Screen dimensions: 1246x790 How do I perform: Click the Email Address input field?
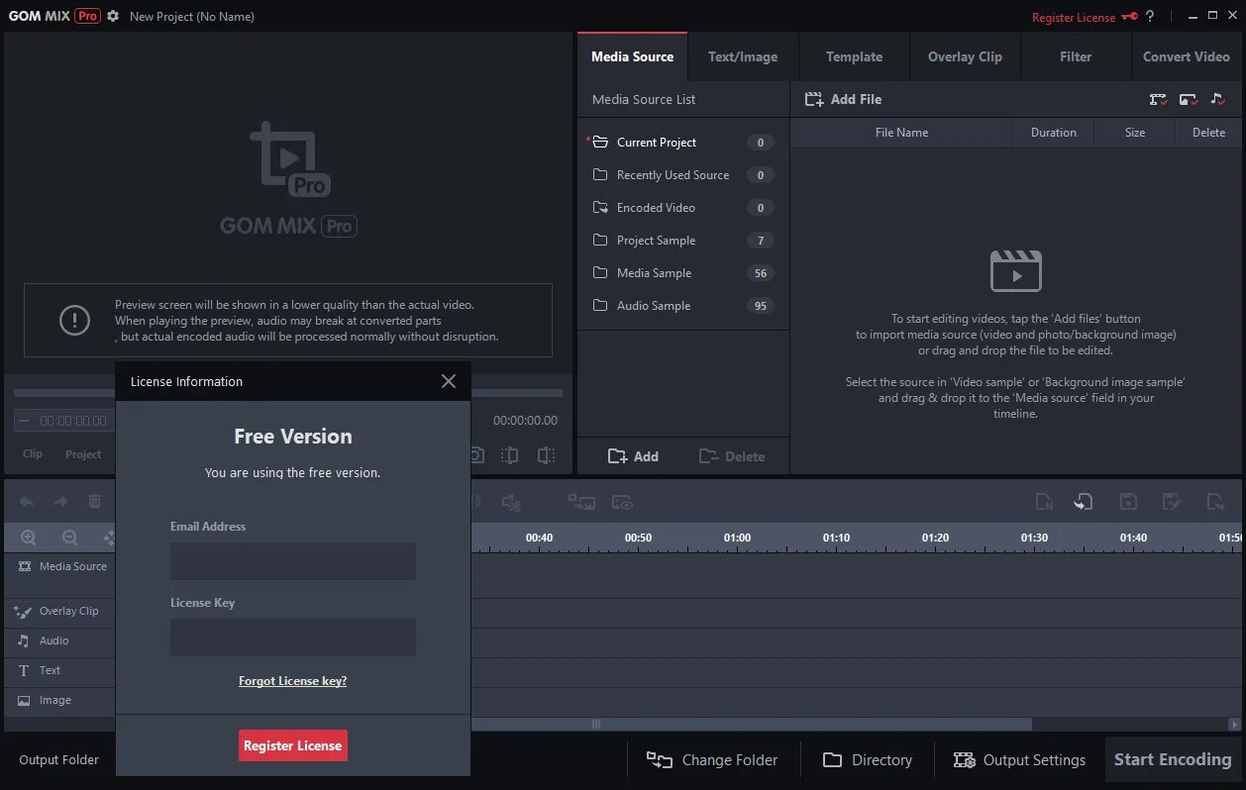click(293, 560)
